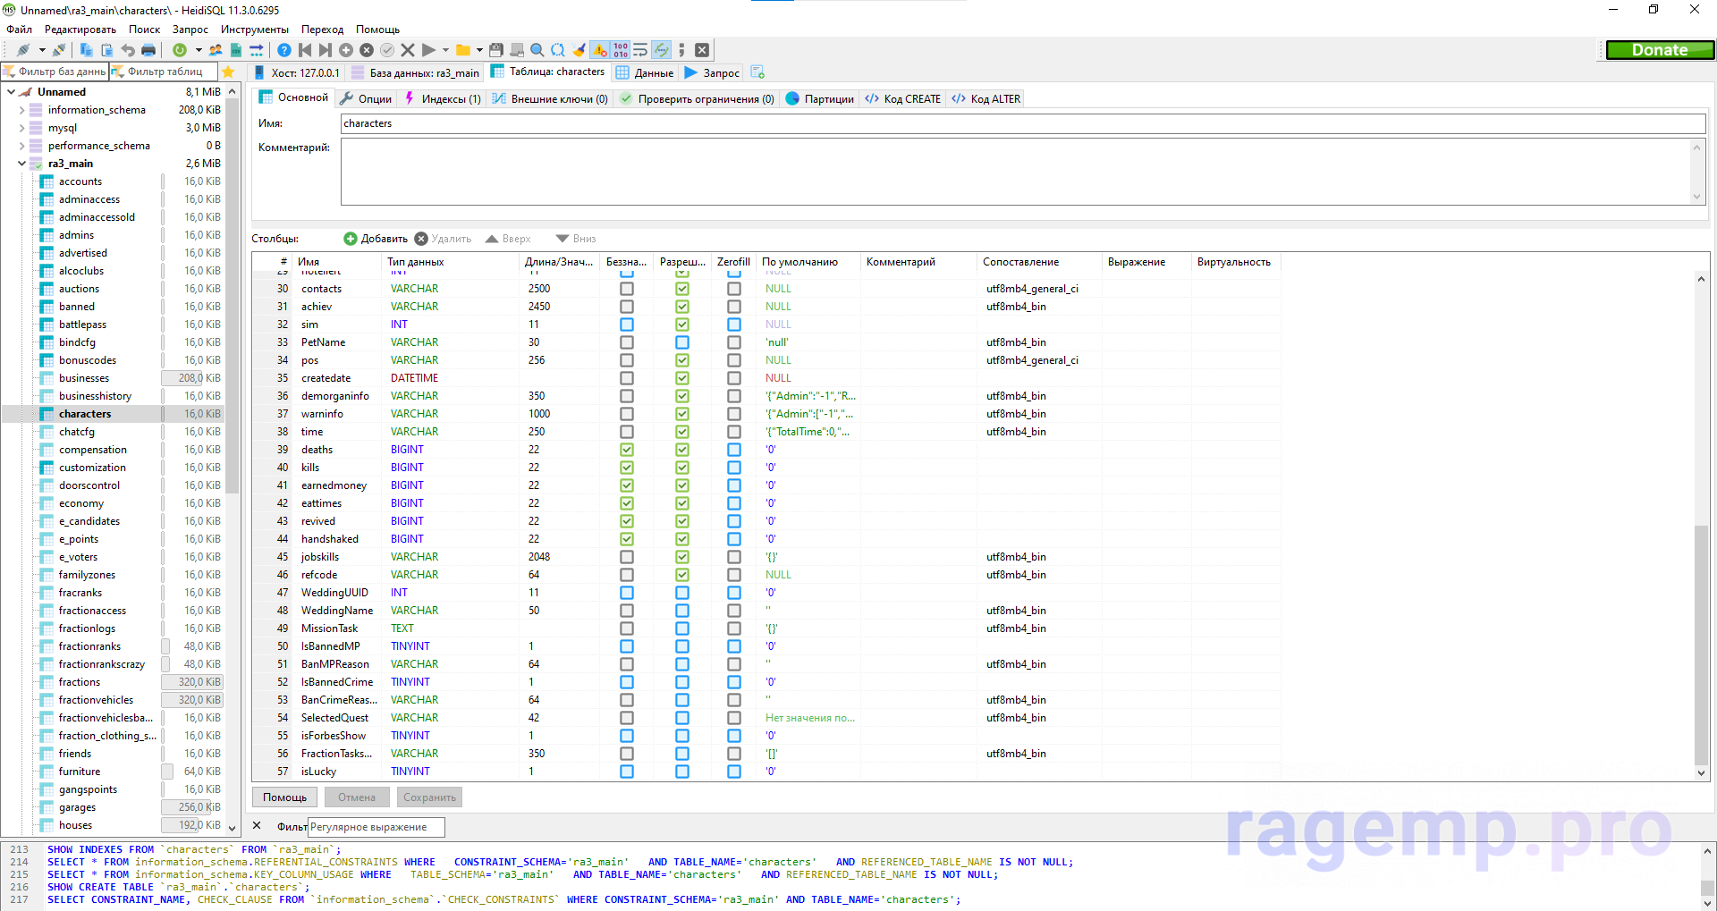Toggle Zerofill checkbox for kills row

tap(734, 468)
